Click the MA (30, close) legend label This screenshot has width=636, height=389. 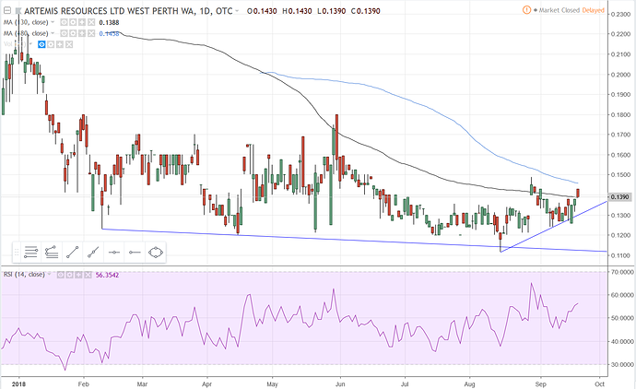tap(26, 22)
